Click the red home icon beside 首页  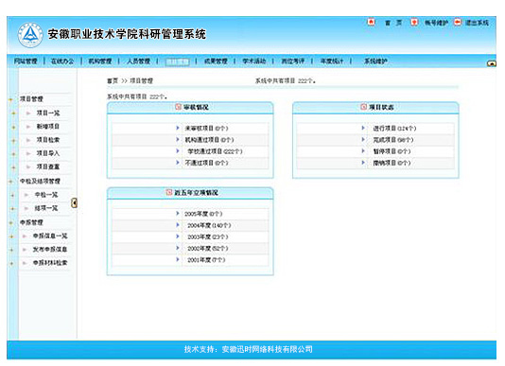pyautogui.click(x=371, y=23)
